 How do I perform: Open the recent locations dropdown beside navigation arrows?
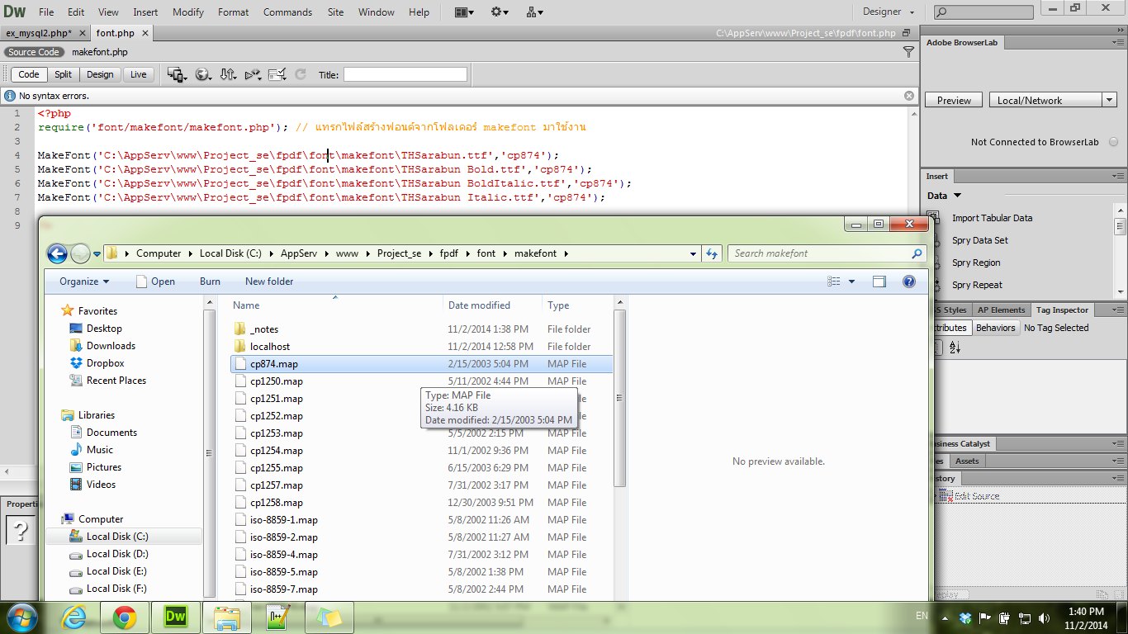click(97, 254)
